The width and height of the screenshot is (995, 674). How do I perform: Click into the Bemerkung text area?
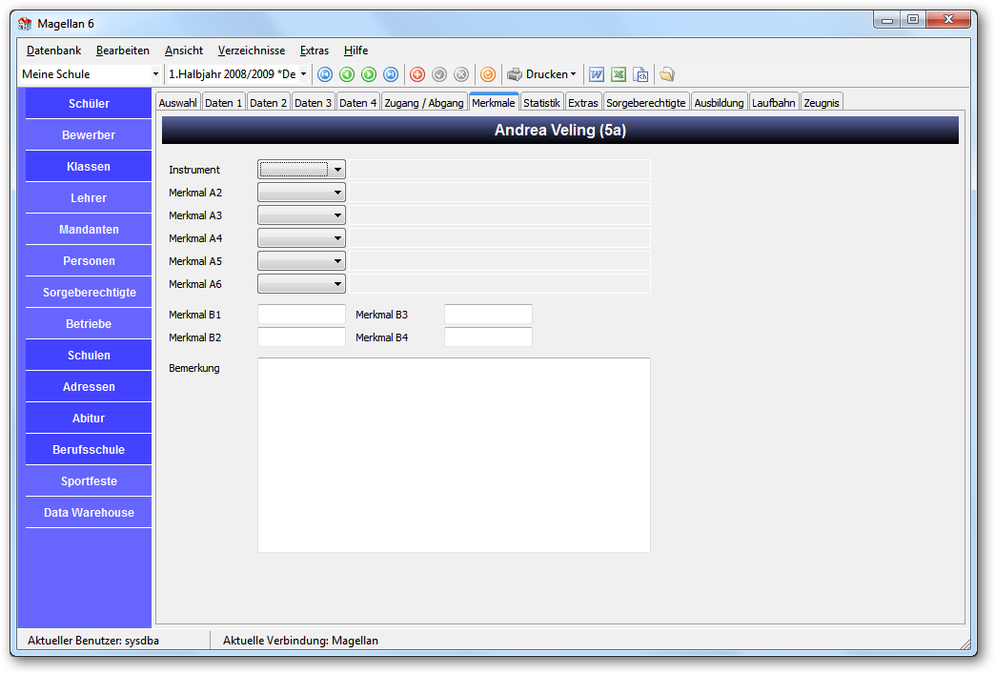point(454,455)
